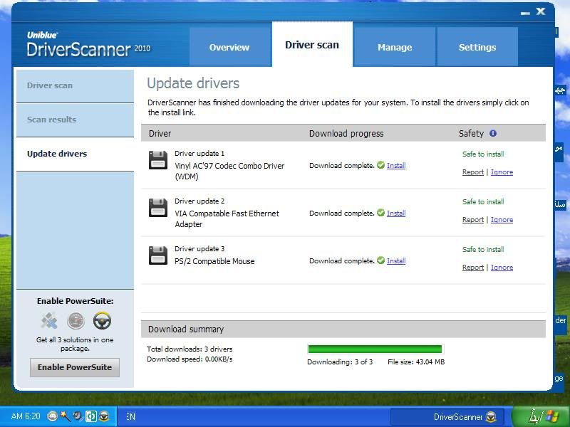Click 'Safe to install' for Driver update 3
Image resolution: width=570 pixels, height=427 pixels.
click(x=483, y=249)
